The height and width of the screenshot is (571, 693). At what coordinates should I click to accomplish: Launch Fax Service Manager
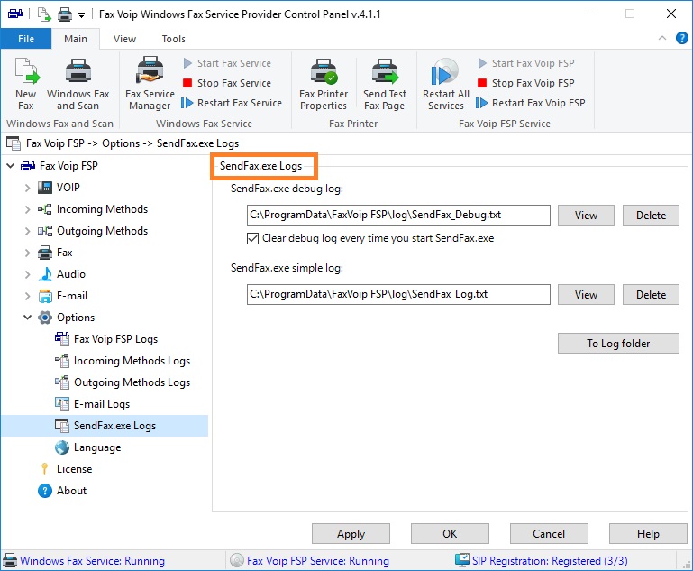point(150,84)
